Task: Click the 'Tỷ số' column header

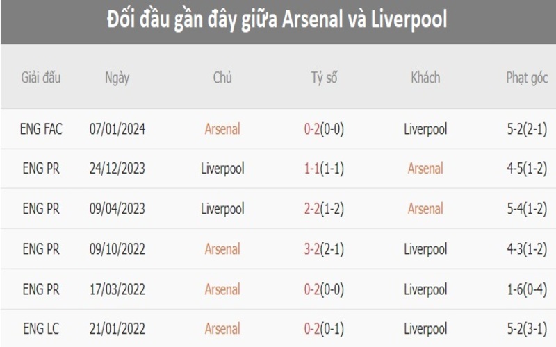Action: pyautogui.click(x=324, y=78)
